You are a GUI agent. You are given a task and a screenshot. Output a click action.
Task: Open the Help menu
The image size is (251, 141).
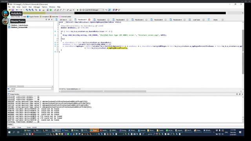(59, 7)
